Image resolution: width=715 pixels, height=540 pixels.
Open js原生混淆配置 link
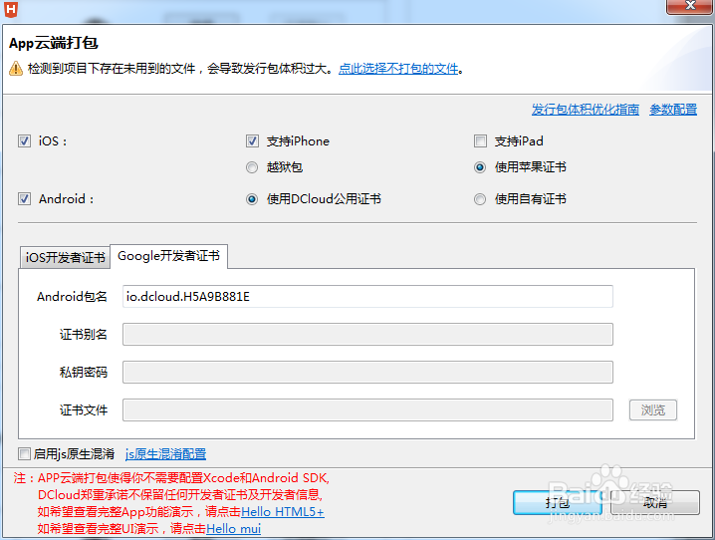coord(165,454)
